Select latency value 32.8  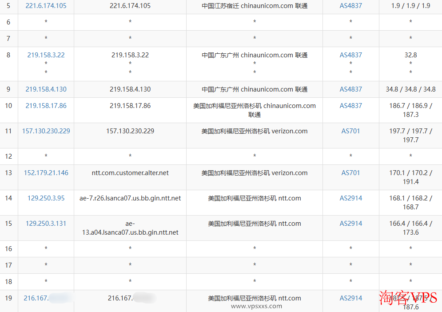click(x=411, y=55)
